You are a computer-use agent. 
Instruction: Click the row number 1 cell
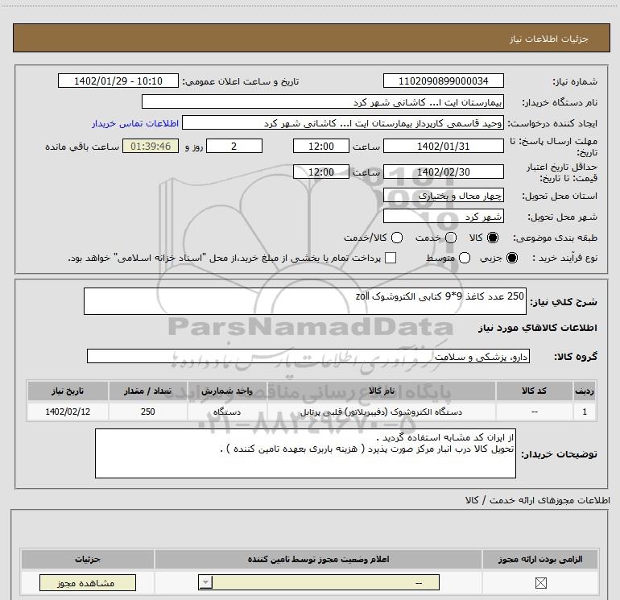pyautogui.click(x=585, y=412)
